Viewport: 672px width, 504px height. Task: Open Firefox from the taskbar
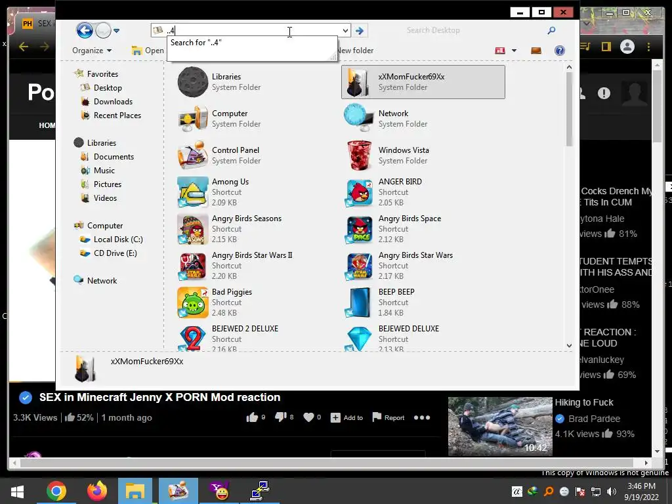97,491
